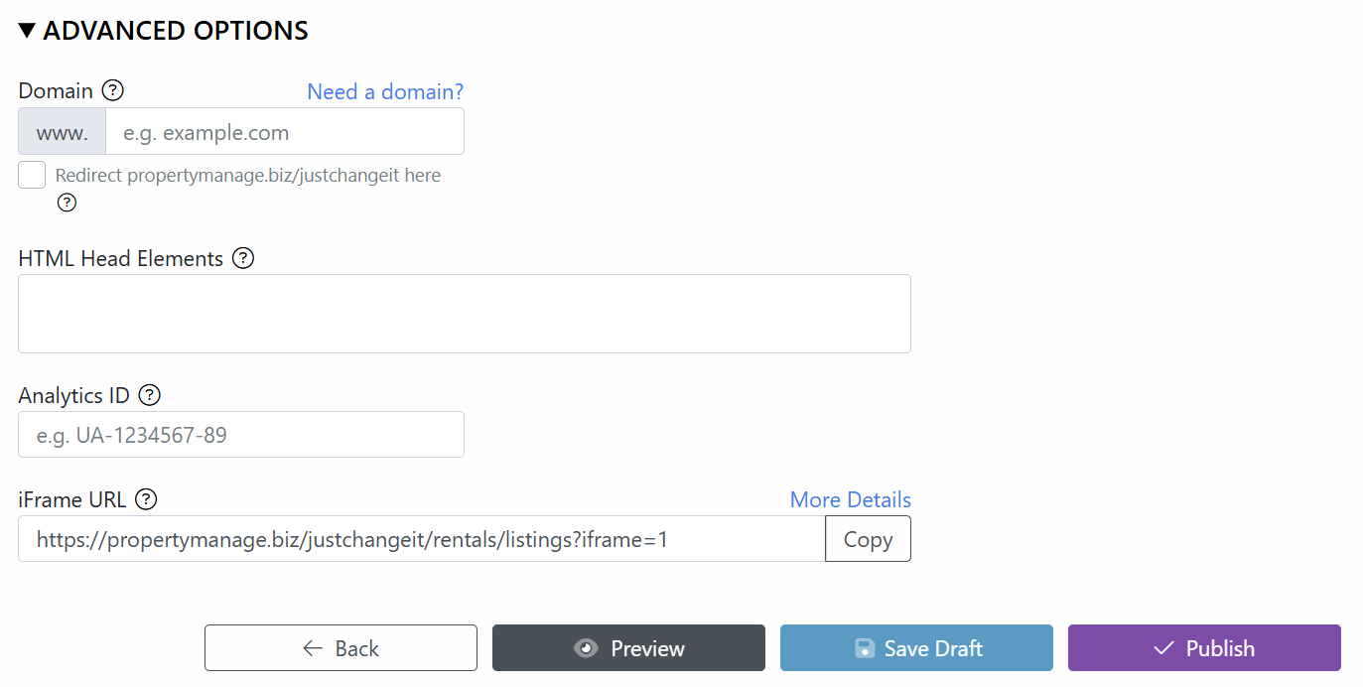
Task: Show help for HTML Head Elements
Action: (x=243, y=258)
